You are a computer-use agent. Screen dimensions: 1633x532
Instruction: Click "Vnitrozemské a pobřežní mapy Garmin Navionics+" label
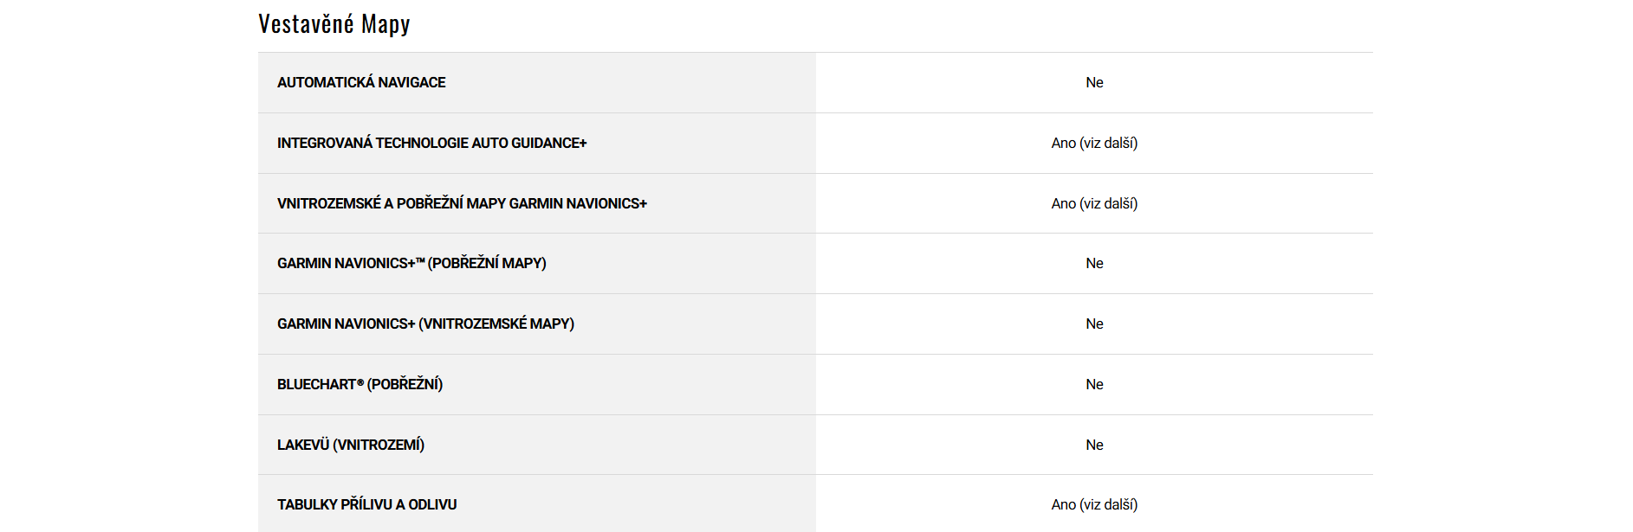tap(462, 204)
